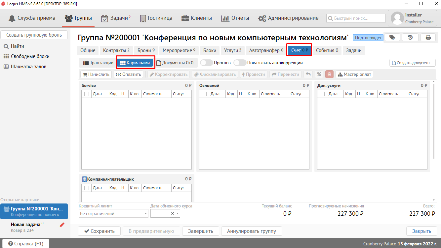Click the Быстрый поиск search field
The height and width of the screenshot is (248, 441).
click(x=356, y=18)
